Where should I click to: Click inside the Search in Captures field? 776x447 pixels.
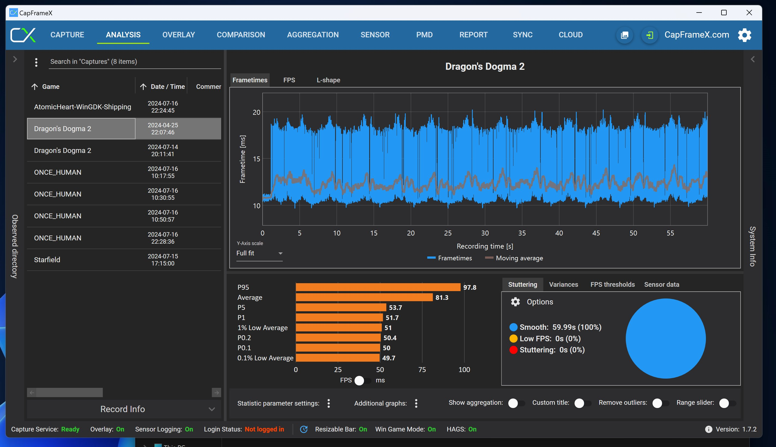(x=135, y=62)
